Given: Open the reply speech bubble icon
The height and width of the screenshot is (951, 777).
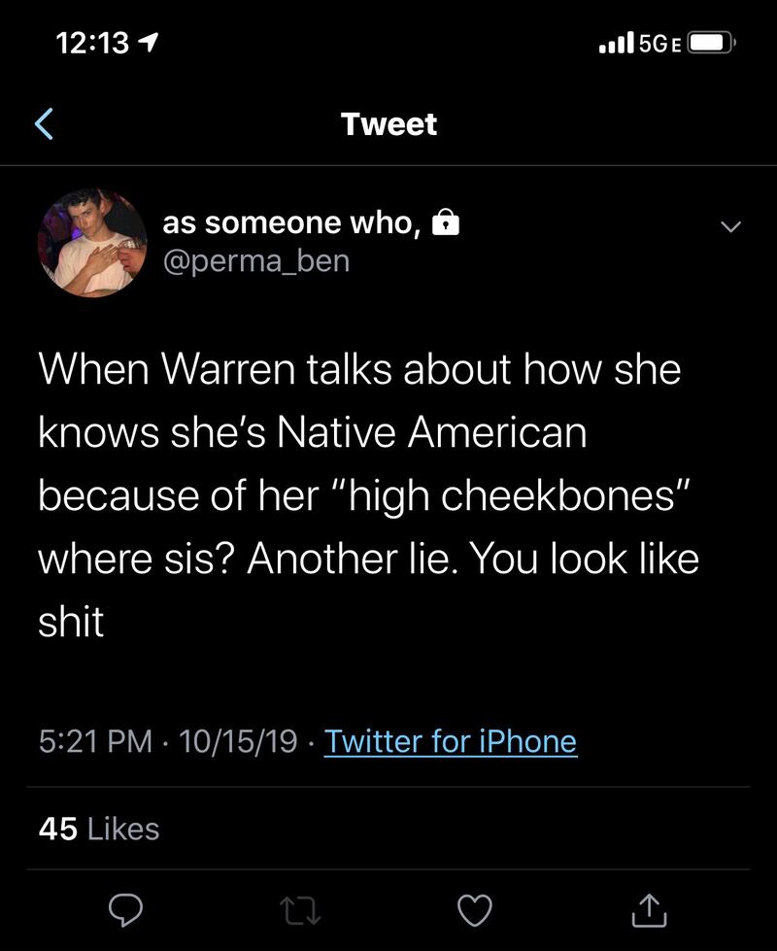Looking at the screenshot, I should coord(126,909).
